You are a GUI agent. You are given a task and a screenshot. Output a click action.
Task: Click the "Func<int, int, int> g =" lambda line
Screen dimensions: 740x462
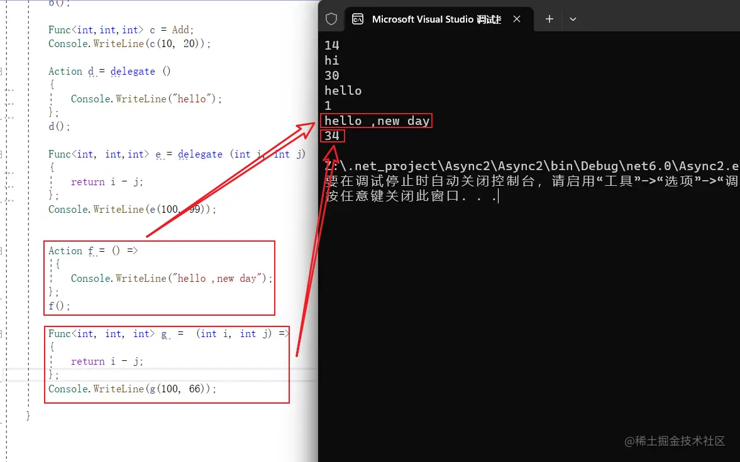click(x=168, y=334)
